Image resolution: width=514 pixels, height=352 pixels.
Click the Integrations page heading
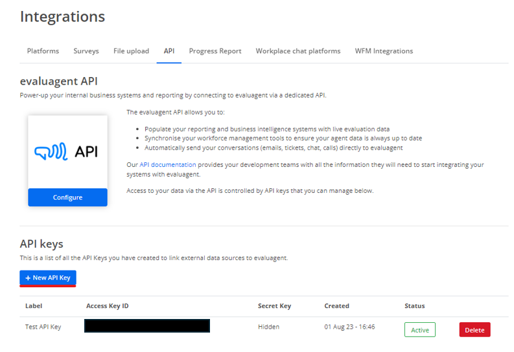tap(62, 17)
